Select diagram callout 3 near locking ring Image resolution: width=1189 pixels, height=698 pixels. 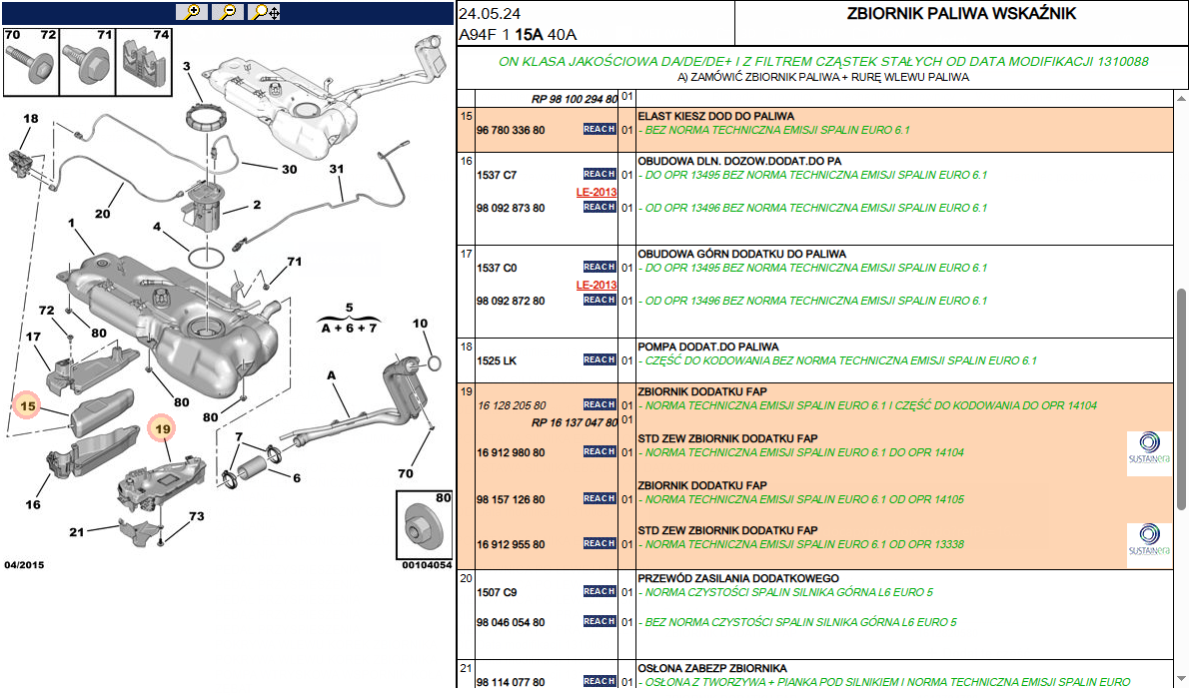[187, 66]
